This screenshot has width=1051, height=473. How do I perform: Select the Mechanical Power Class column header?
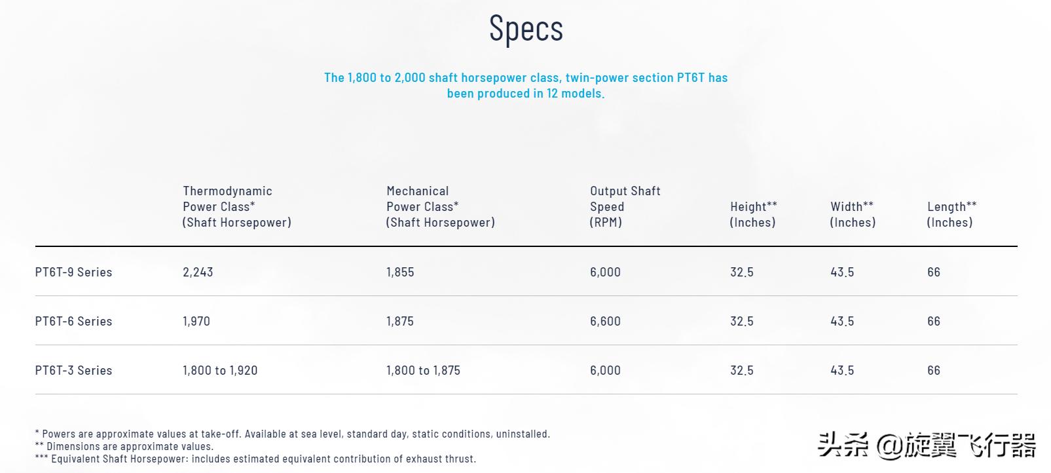(440, 206)
